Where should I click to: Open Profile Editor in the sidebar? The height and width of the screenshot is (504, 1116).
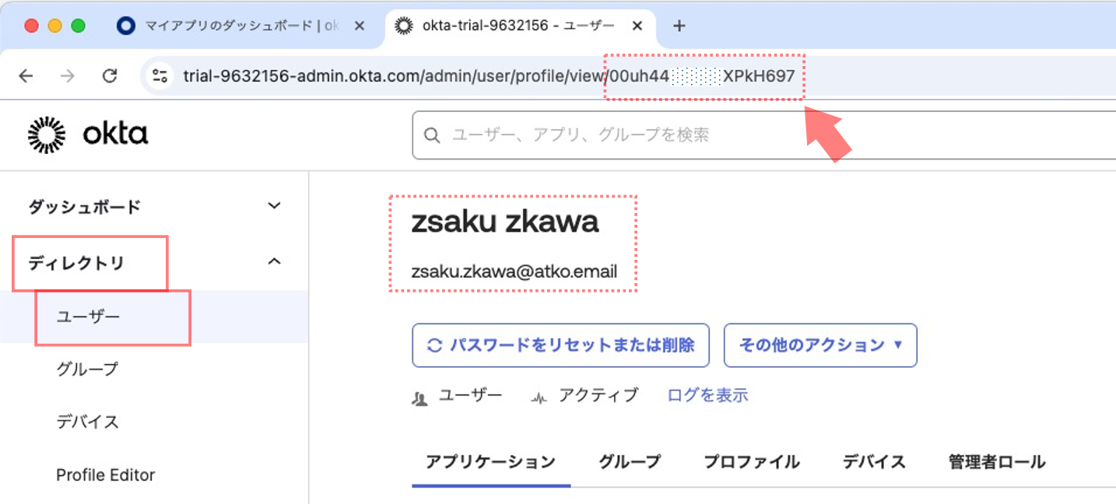(x=105, y=474)
